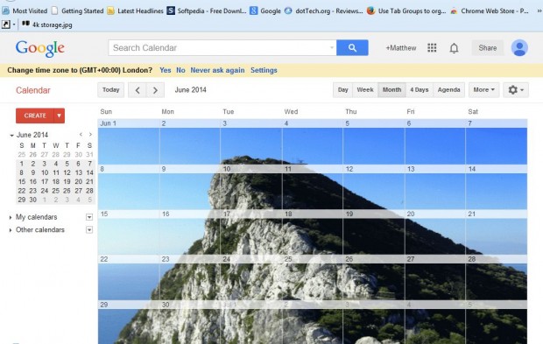Open Chrome Web Store bookmark

click(x=490, y=11)
